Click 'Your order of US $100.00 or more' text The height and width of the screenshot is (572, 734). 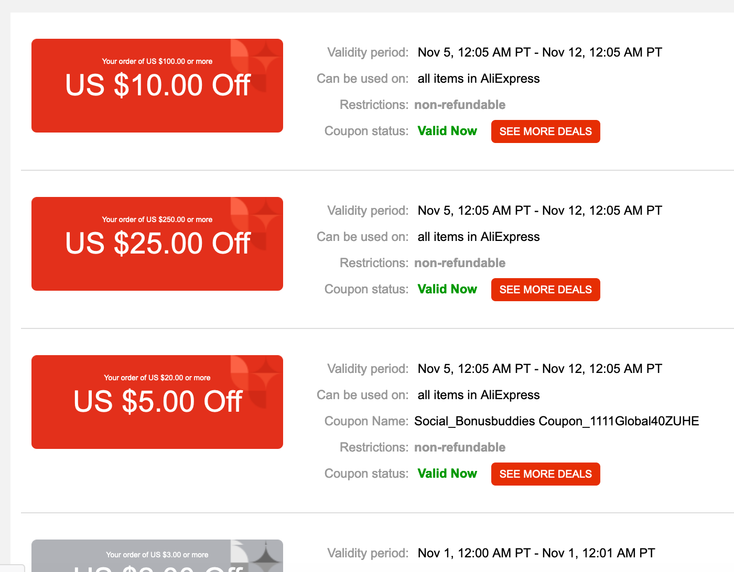157,61
